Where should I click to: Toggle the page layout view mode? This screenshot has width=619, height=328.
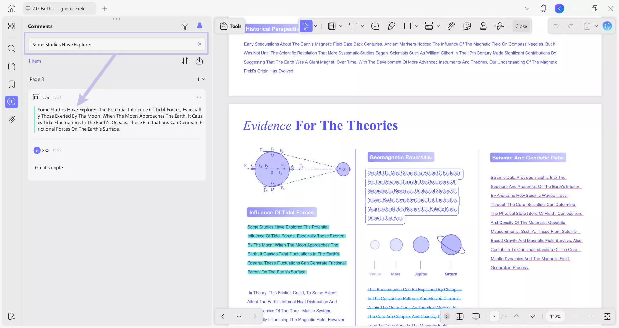[x=459, y=316]
